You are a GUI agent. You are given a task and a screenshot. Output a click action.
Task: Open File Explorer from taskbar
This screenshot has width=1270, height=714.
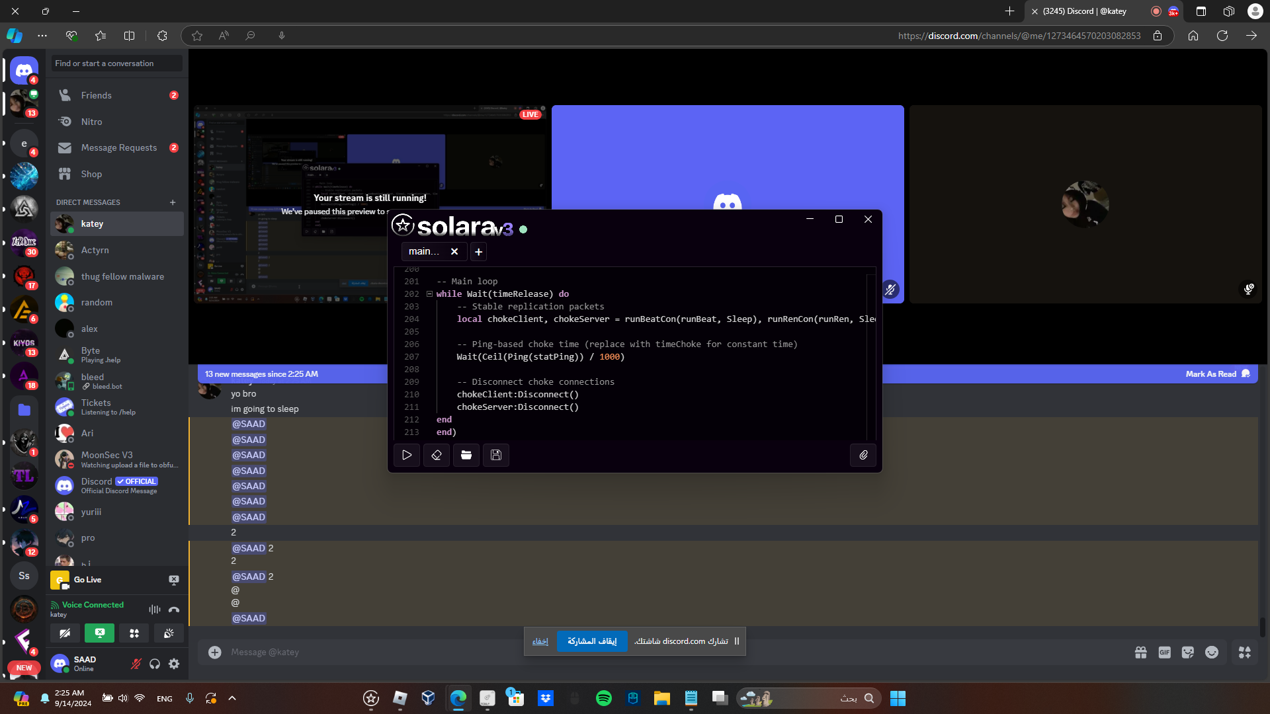662,698
